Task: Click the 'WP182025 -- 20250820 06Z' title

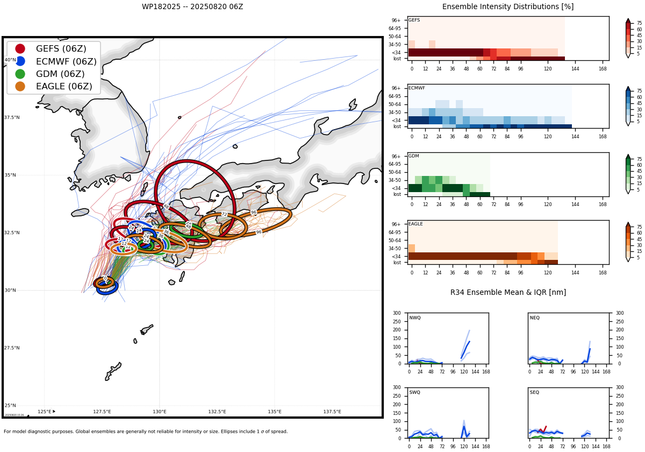Action: click(192, 7)
